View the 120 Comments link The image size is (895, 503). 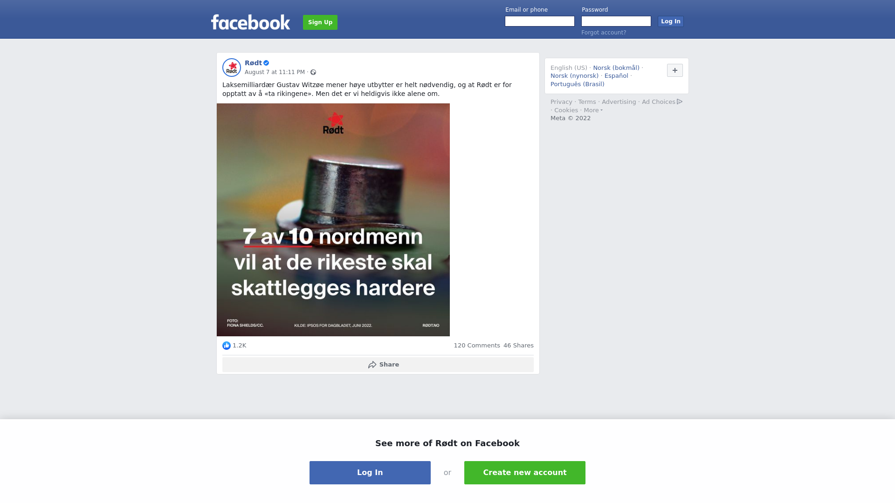(477, 346)
